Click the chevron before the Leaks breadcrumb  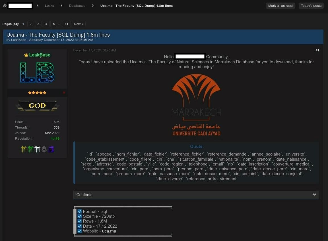click(38, 5)
